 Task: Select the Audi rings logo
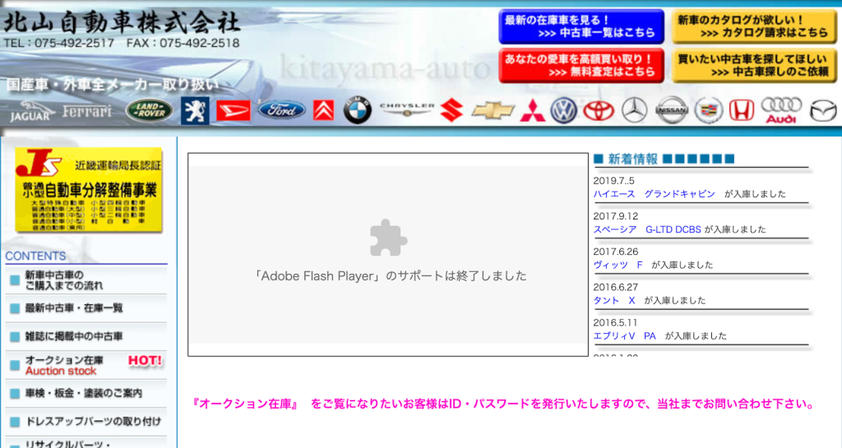tap(780, 110)
